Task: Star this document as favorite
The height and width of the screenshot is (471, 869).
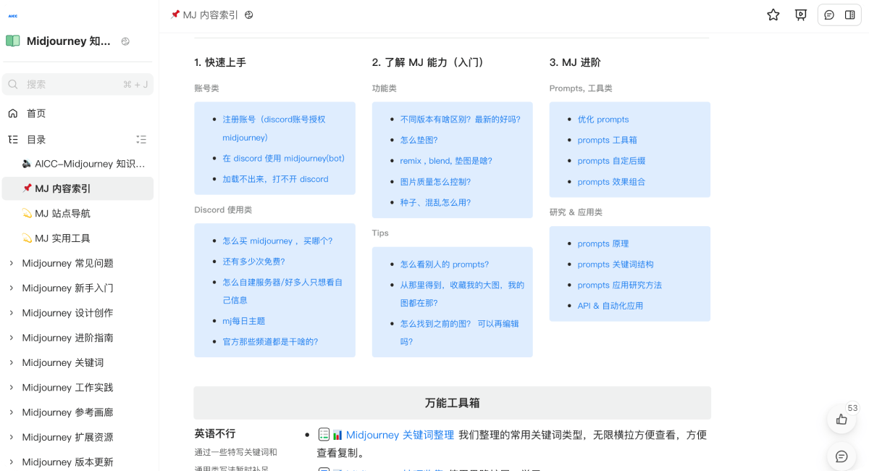Action: tap(773, 14)
